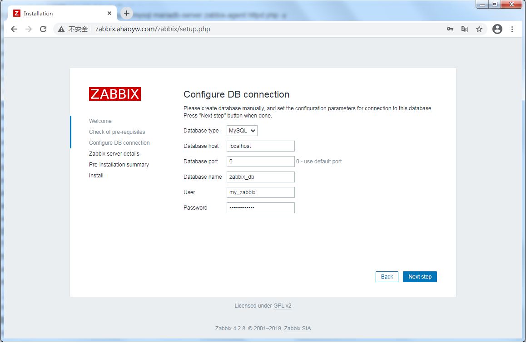Open Chrome three-dot menu

click(x=512, y=29)
